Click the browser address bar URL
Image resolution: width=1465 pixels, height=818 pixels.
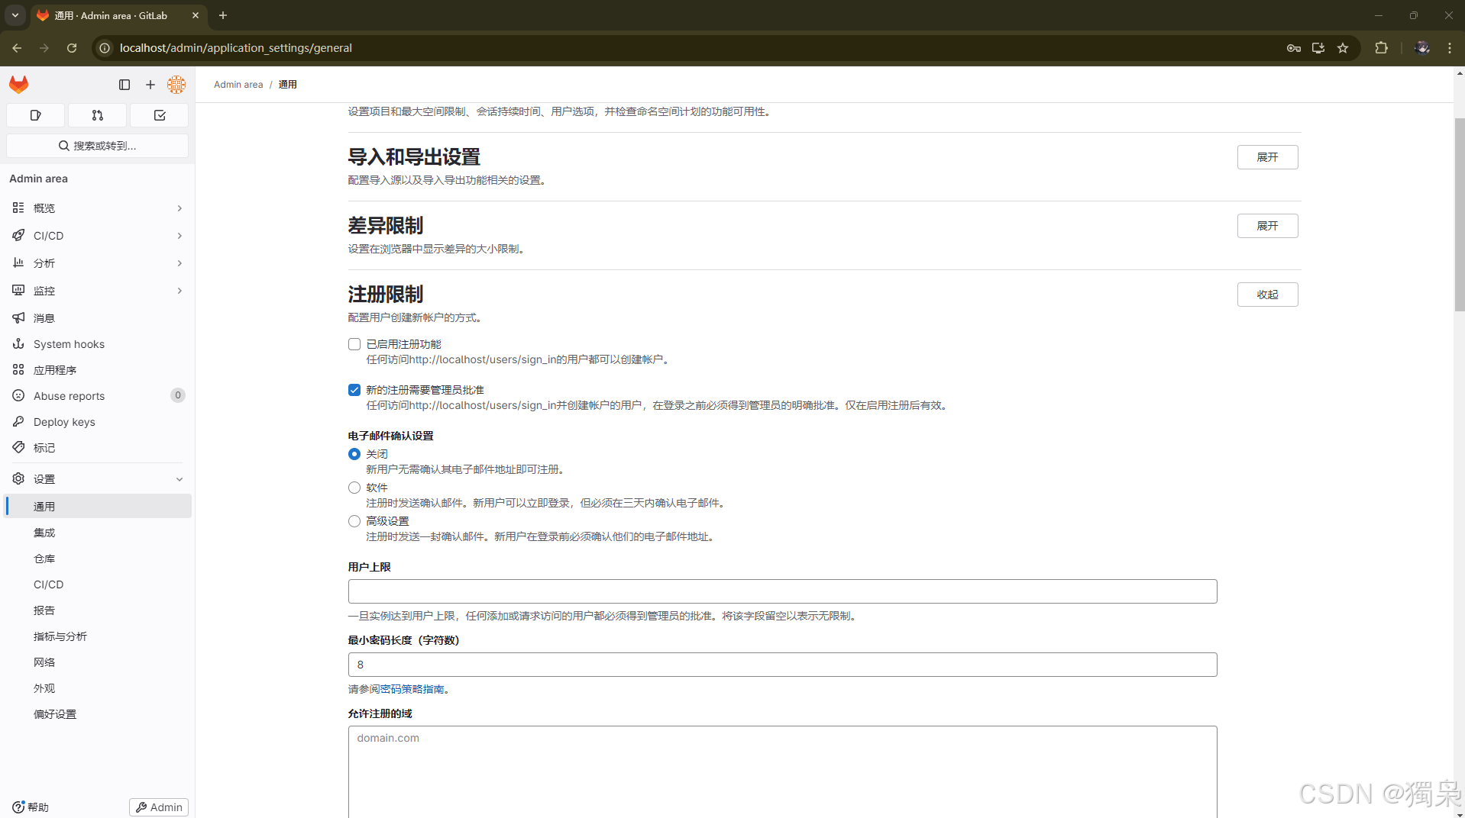[235, 47]
